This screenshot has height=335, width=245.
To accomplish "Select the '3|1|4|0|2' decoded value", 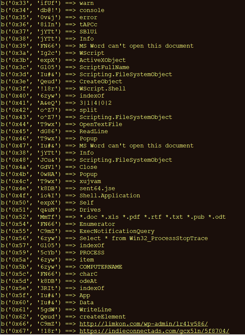I will pyautogui.click(x=95, y=103).
